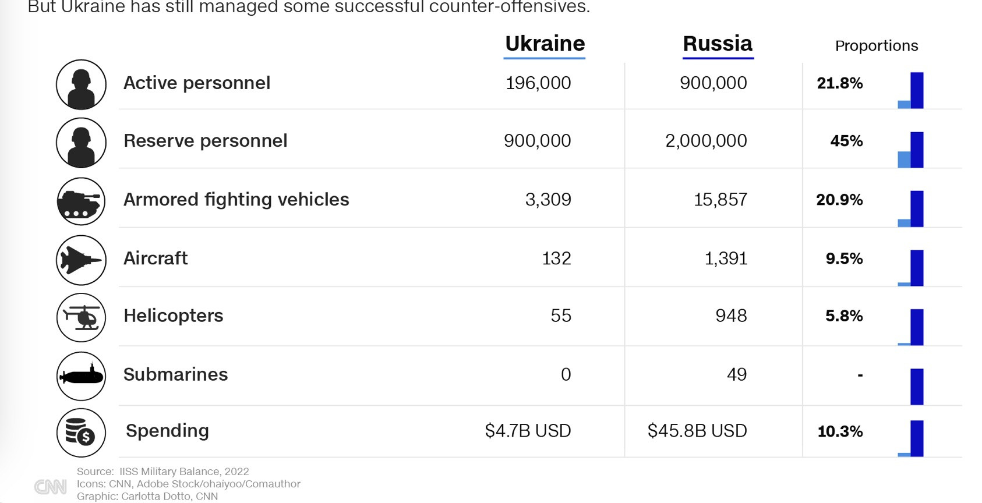
Task: Click Ukraine's $4.7B USD spending value
Action: click(528, 431)
